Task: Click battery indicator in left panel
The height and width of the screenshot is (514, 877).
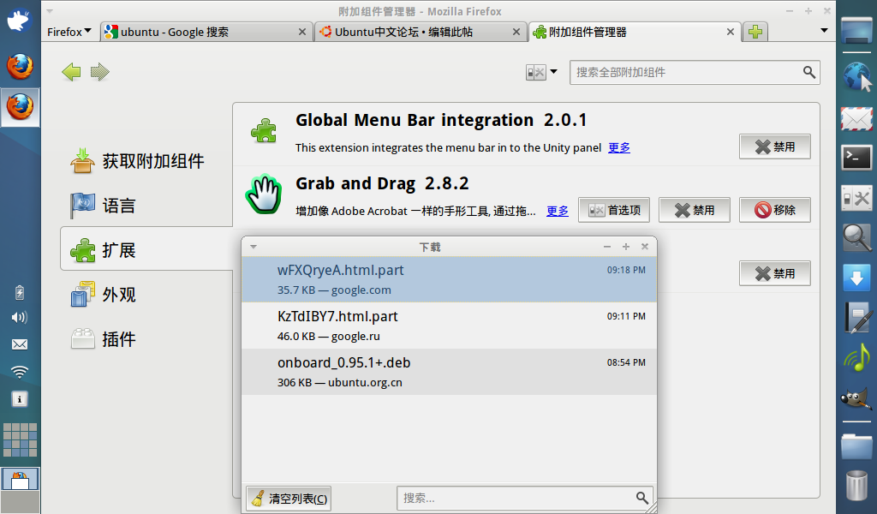Action: click(20, 292)
